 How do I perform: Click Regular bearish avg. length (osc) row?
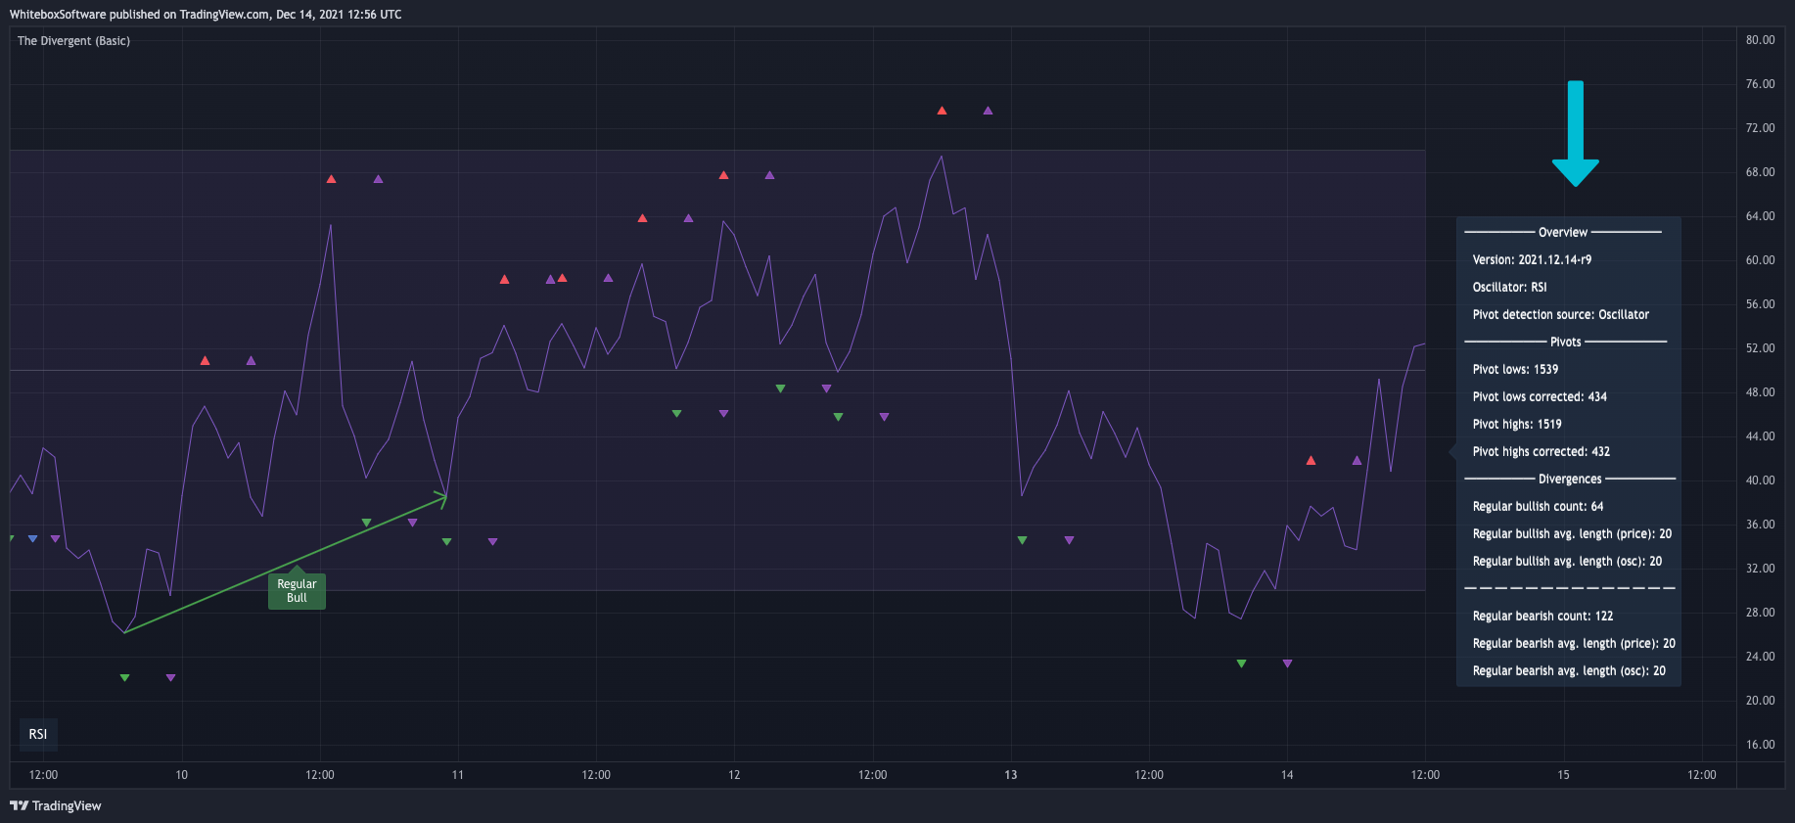point(1569,671)
